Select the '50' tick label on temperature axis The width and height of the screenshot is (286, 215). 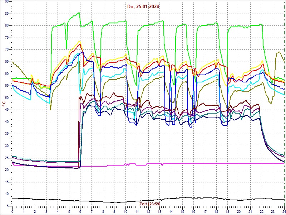(x=6, y=98)
